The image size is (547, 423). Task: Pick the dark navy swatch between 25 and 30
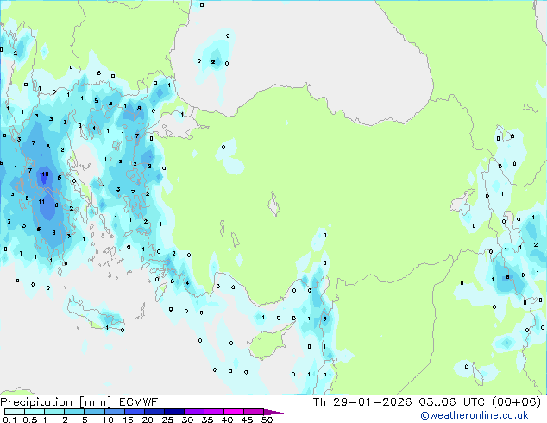tap(174, 412)
